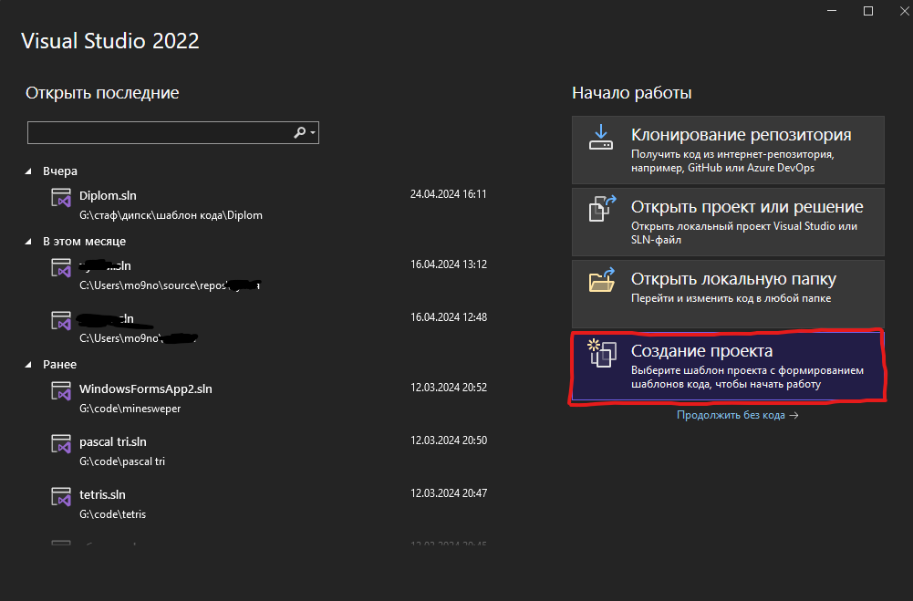913x601 pixels.
Task: Click the WindowsFormsApp2.sln solution icon
Action: [x=61, y=391]
